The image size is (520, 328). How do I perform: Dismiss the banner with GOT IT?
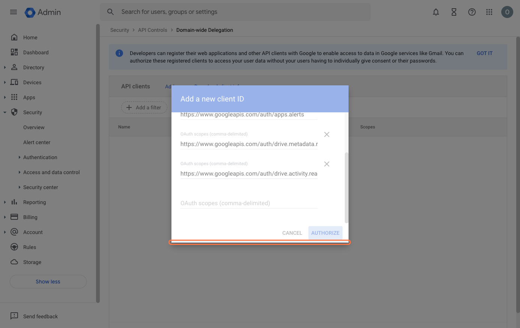(x=484, y=53)
